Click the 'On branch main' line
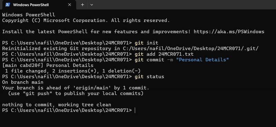The image size is (276, 127). (x=23, y=82)
